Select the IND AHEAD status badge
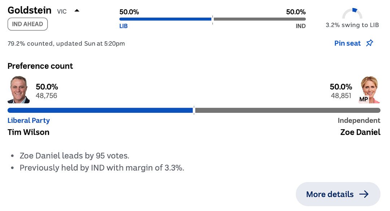 pyautogui.click(x=27, y=24)
